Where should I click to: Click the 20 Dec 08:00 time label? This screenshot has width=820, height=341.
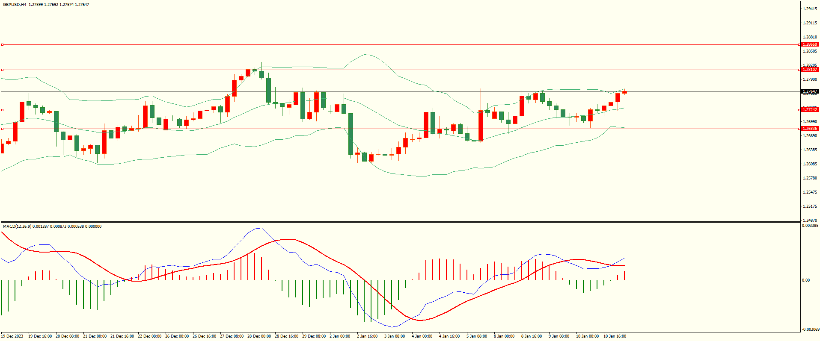coord(68,336)
